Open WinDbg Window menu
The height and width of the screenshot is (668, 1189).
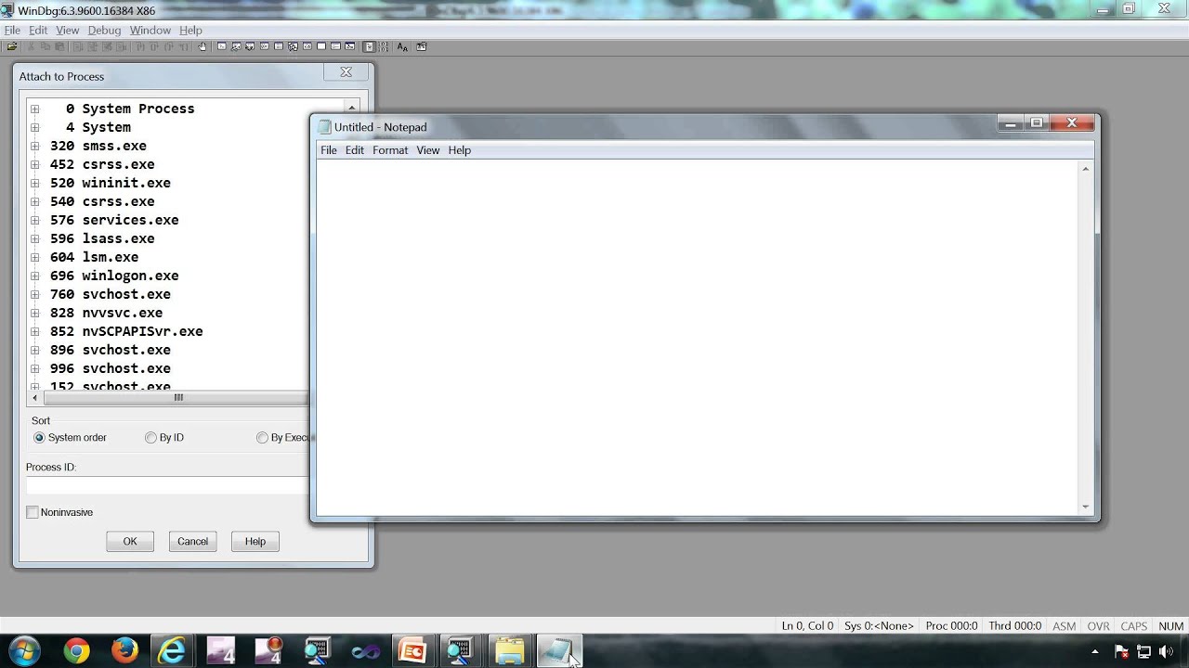(150, 30)
